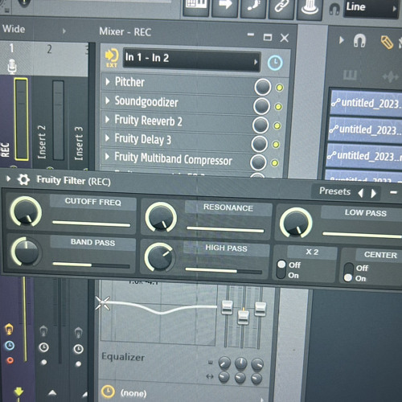The image size is (402, 402).
Task: Select second untitled_2023 audio clip in playlist
Action: click(x=365, y=130)
